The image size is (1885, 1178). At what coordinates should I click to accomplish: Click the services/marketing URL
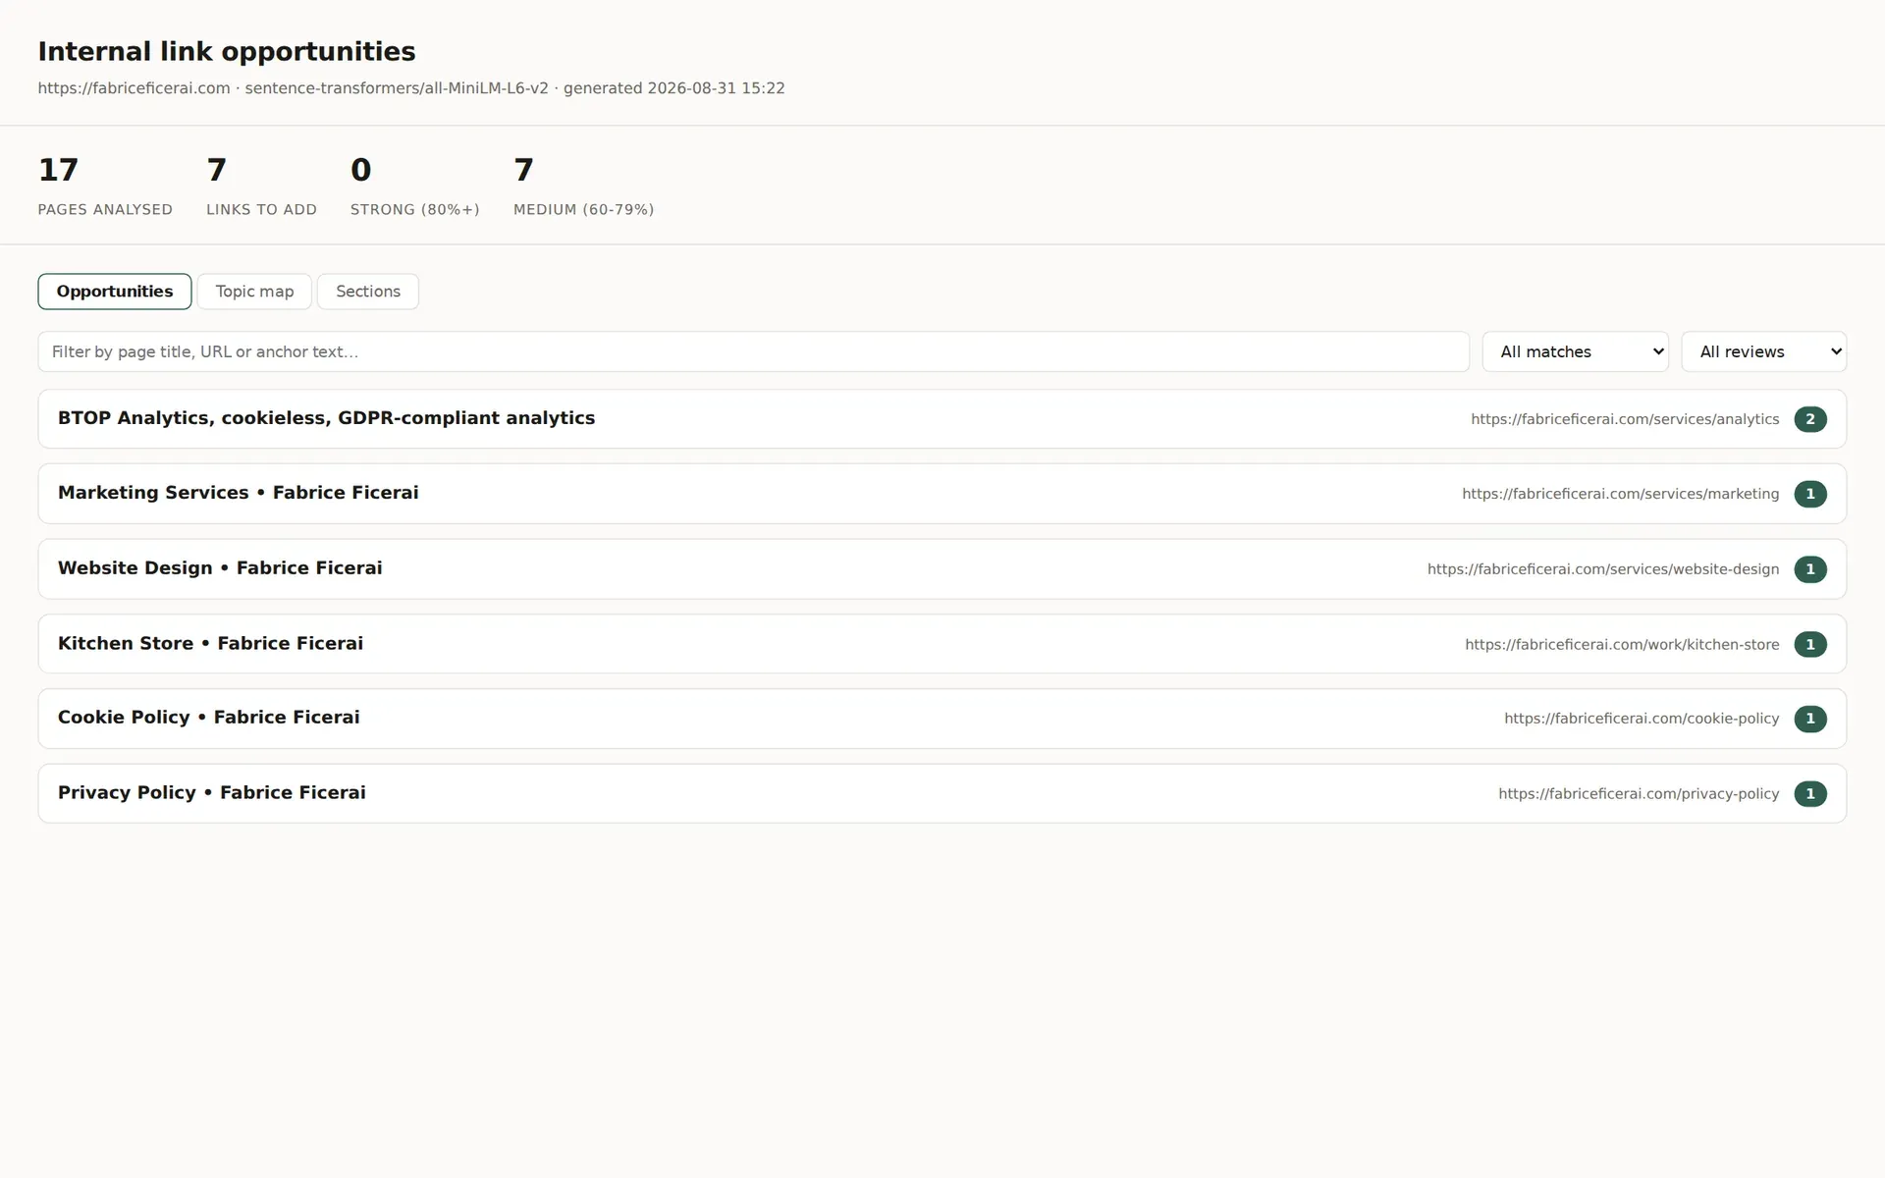click(1620, 494)
